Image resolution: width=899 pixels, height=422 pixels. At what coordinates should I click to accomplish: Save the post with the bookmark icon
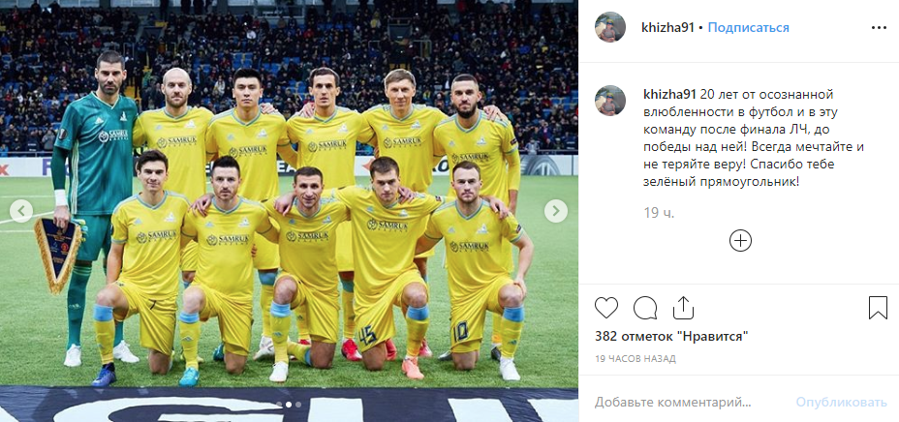click(x=878, y=308)
